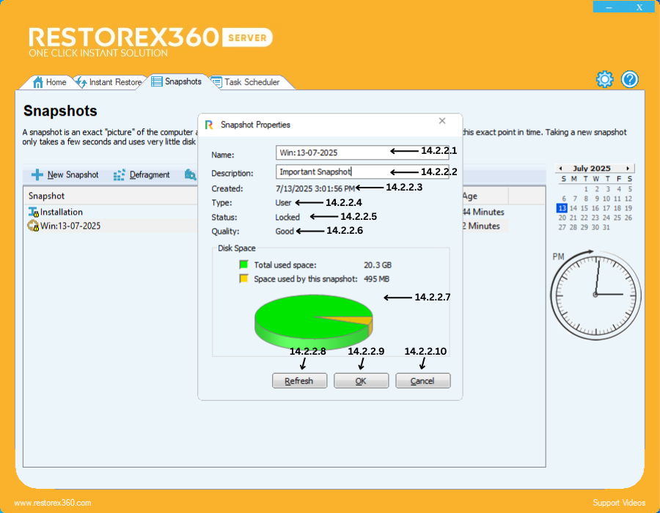This screenshot has height=513, width=660.
Task: Open the settings gear icon
Action: pyautogui.click(x=604, y=79)
